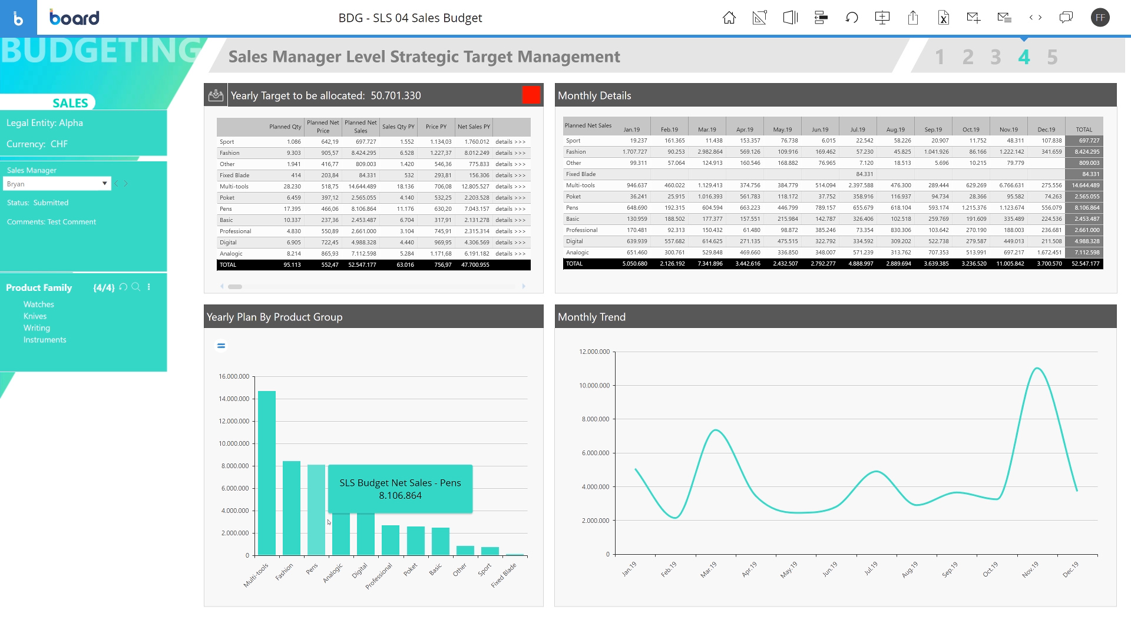Open the Product Family three-dot menu
Image resolution: width=1131 pixels, height=636 pixels.
point(148,287)
